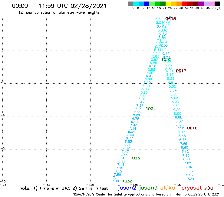
Task: Click the 7.90 wave height value
Action: click(x=115, y=181)
